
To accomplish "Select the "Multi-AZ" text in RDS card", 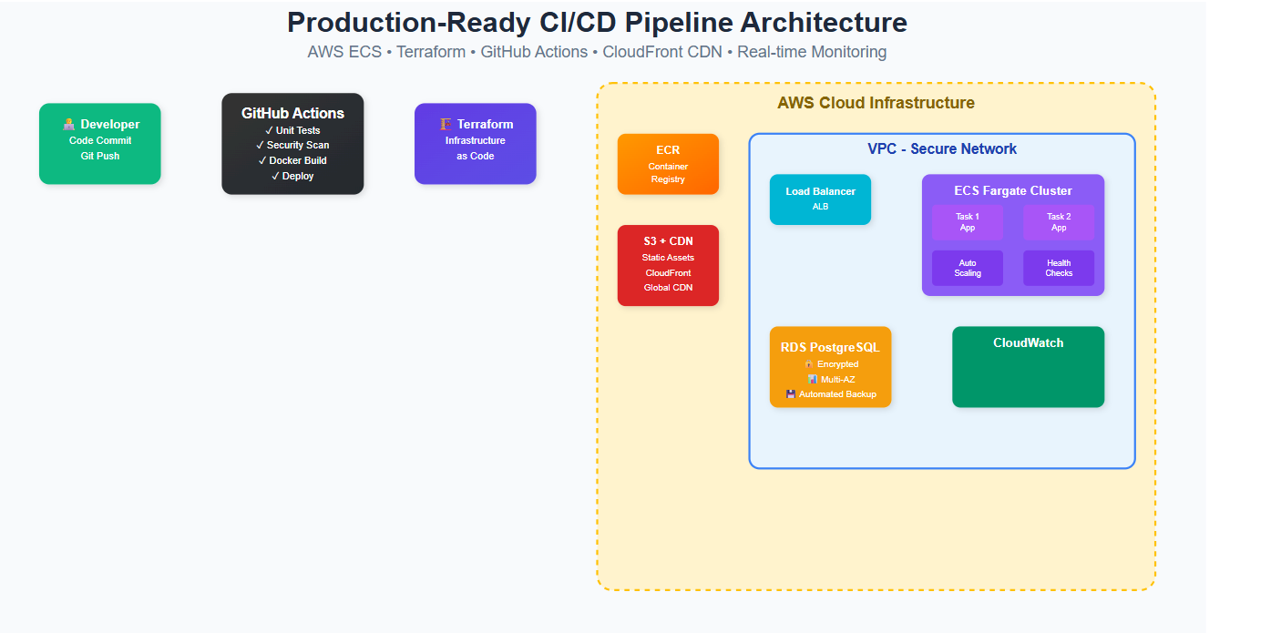I will (x=838, y=379).
